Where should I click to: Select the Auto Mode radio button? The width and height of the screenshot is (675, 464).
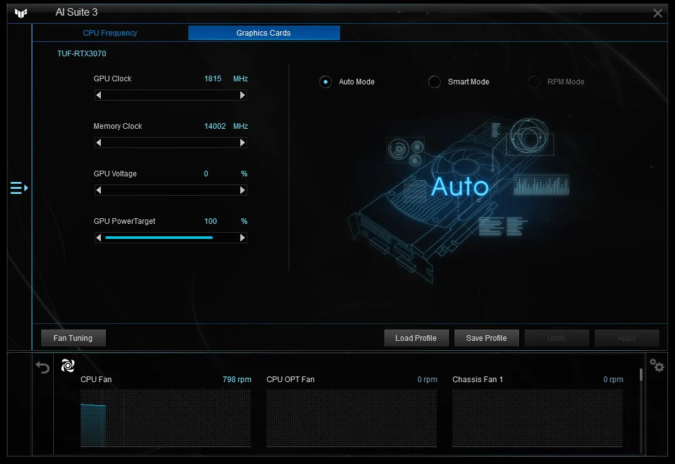326,82
